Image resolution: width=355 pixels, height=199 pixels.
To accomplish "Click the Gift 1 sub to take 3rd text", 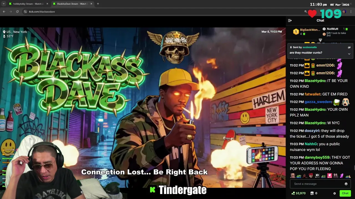I will pos(336,34).
